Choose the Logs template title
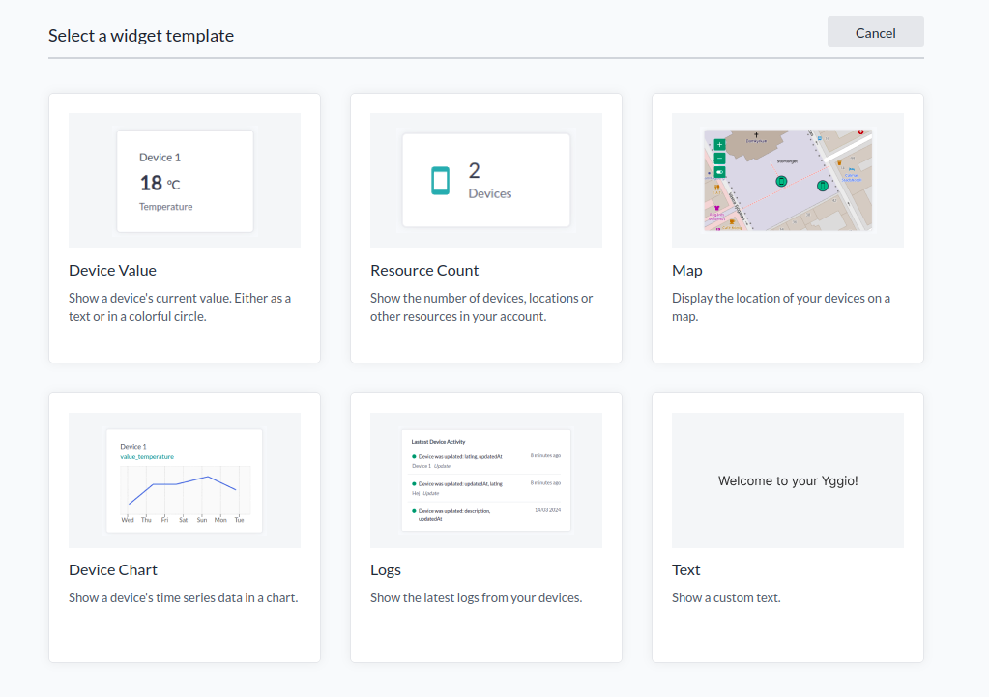 pyautogui.click(x=386, y=569)
